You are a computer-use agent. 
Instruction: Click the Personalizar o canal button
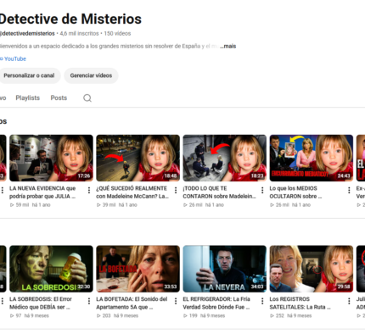(x=29, y=75)
